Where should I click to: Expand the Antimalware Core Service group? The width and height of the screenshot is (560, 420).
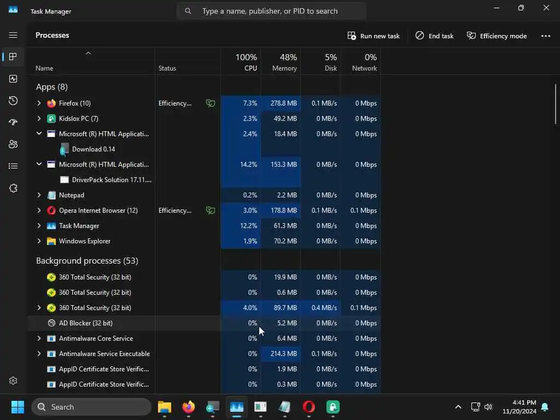39,338
